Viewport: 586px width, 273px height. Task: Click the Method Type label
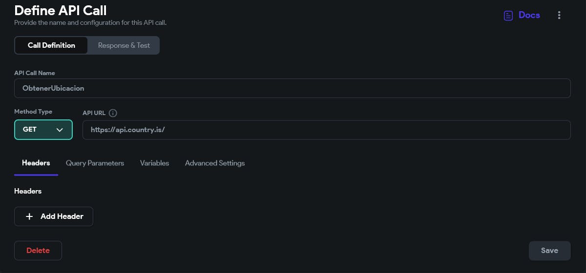click(x=33, y=112)
